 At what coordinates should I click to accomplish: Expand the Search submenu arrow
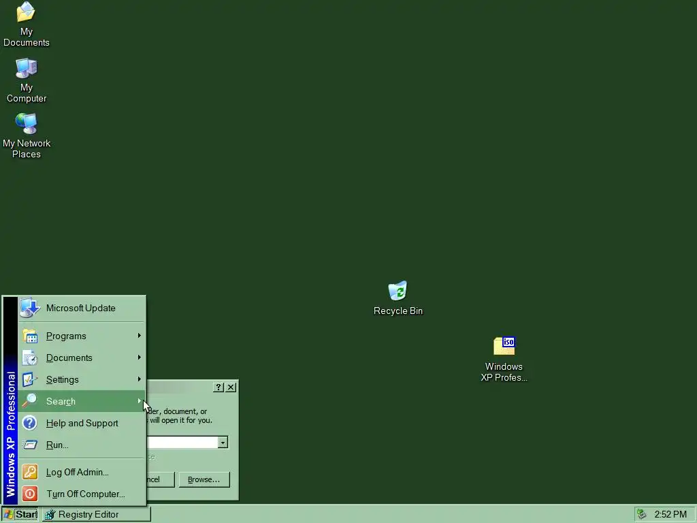click(139, 401)
